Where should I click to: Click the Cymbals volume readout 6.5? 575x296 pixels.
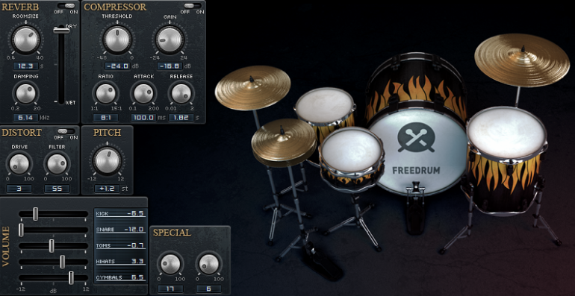pos(120,277)
